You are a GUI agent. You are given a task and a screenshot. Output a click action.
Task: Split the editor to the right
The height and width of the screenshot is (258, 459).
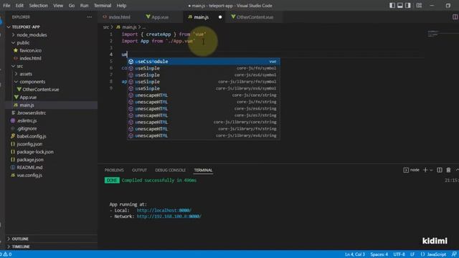coord(455,17)
